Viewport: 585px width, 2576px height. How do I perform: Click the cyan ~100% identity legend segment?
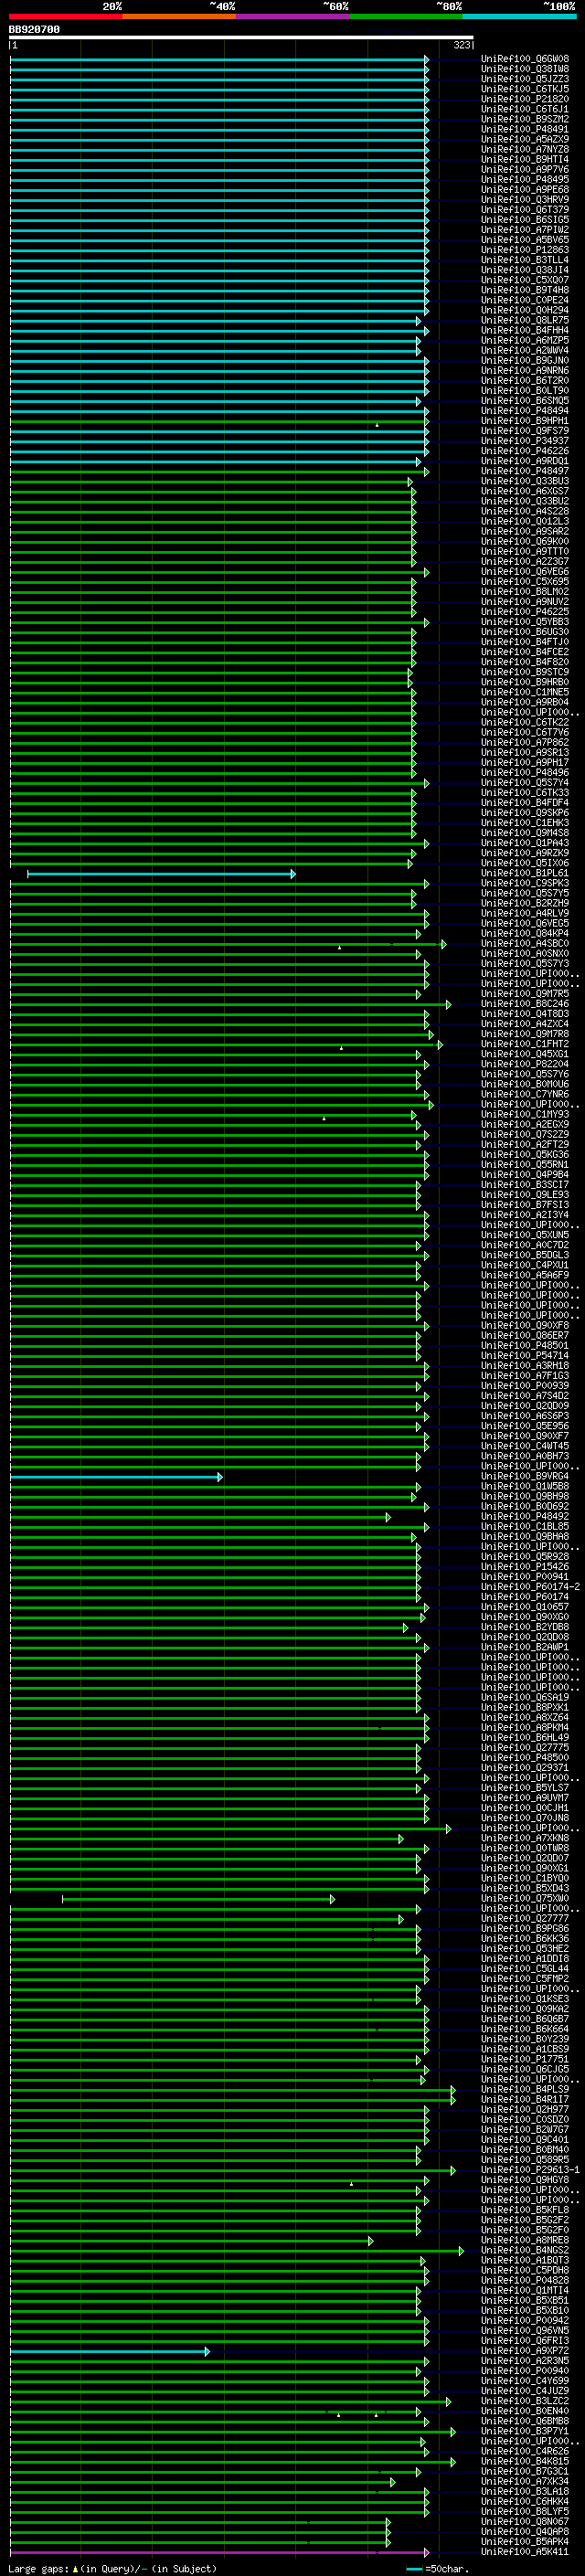tap(519, 16)
